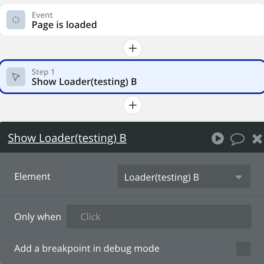
Task: Click the Element dropdown arrow
Action: coord(238,177)
